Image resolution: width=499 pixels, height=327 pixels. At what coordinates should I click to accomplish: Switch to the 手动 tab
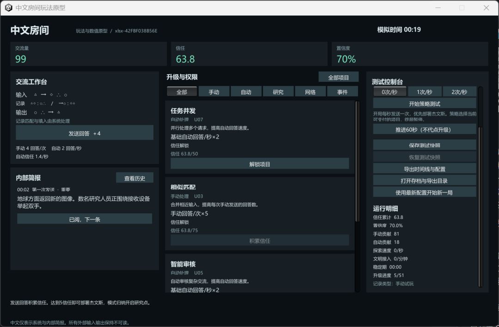214,92
